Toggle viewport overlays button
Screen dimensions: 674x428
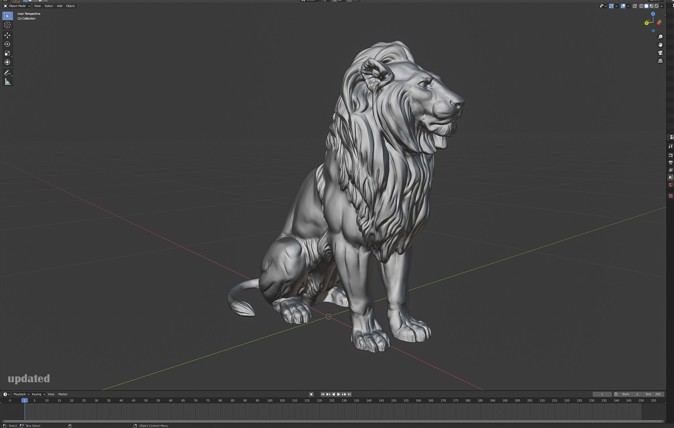click(623, 6)
